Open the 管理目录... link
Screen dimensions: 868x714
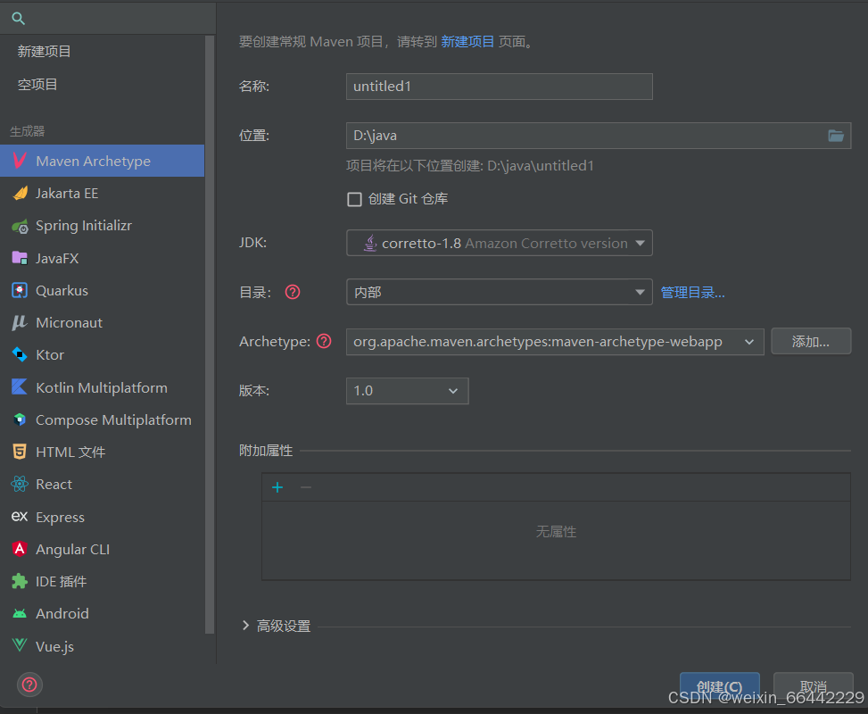coord(692,292)
